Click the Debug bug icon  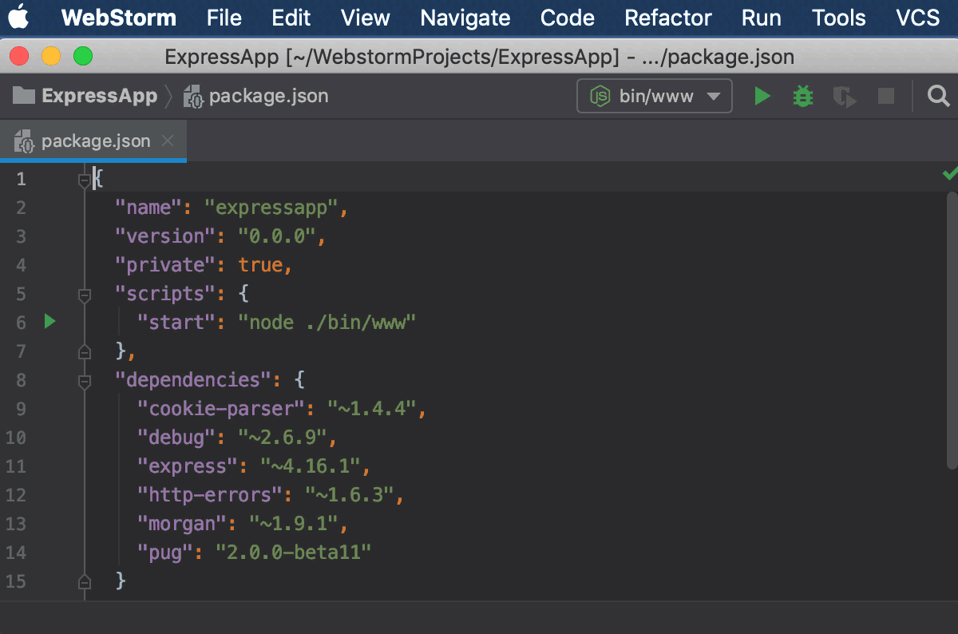click(802, 97)
